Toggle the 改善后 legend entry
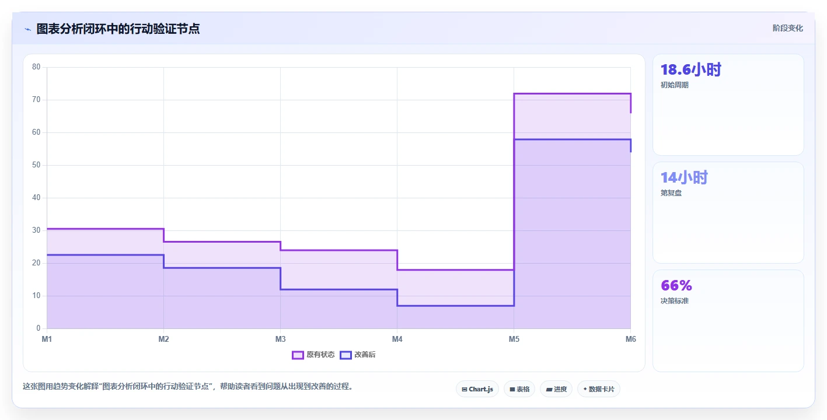Image resolution: width=827 pixels, height=420 pixels. click(358, 355)
